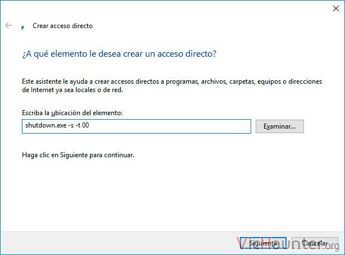Cancel the wizard with Cancelar

point(315,243)
